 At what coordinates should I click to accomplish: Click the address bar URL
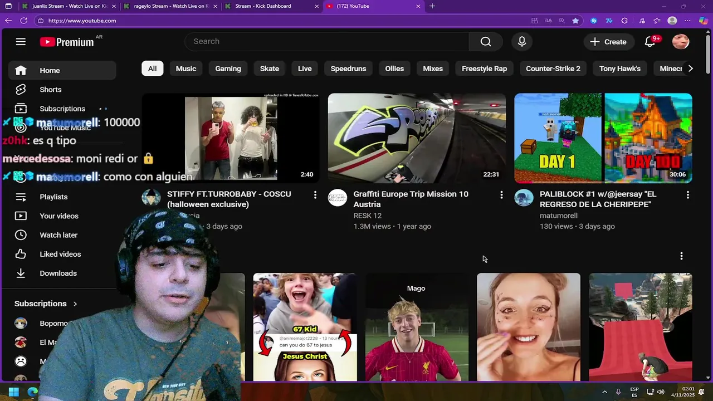82,21
